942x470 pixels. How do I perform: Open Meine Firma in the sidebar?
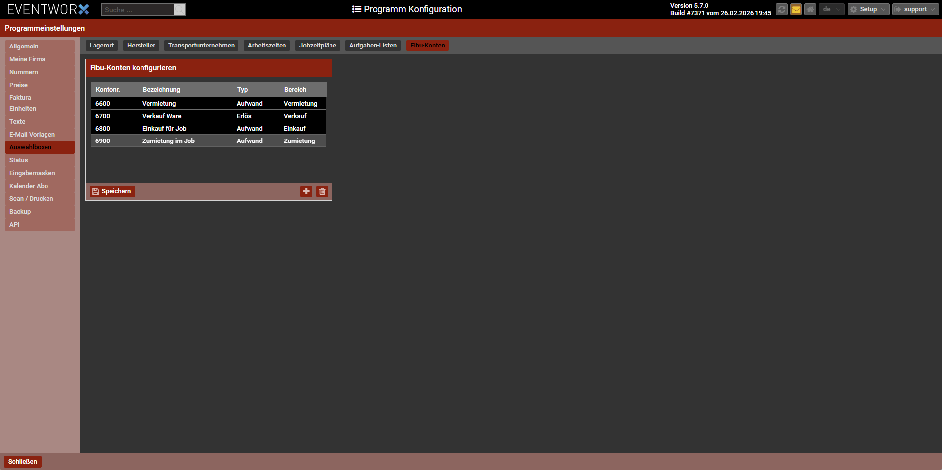point(27,59)
